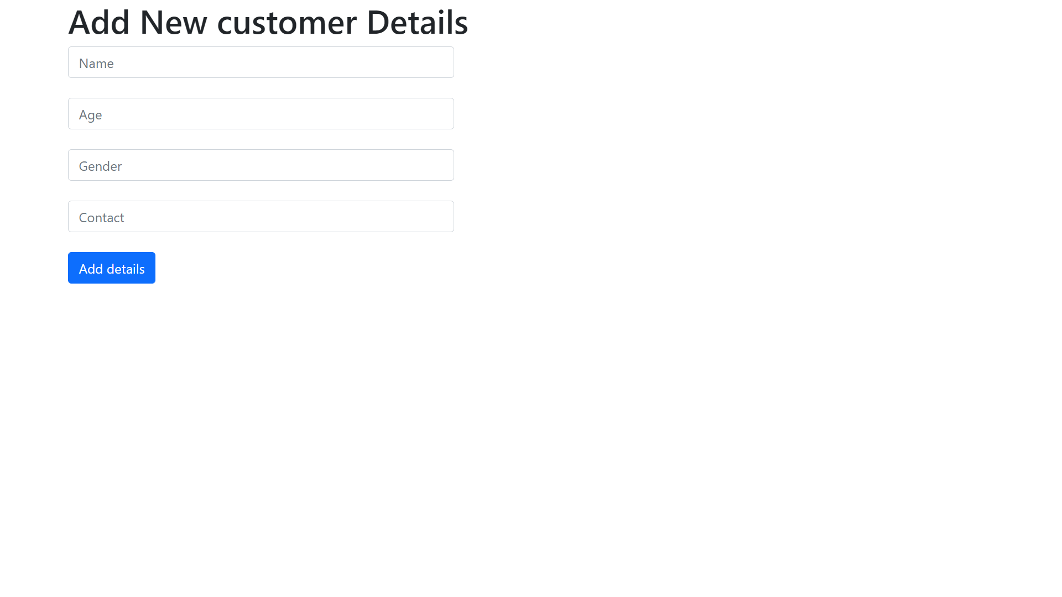The width and height of the screenshot is (1062, 597).
Task: Click the Add New customer Details heading
Action: pyautogui.click(x=268, y=22)
